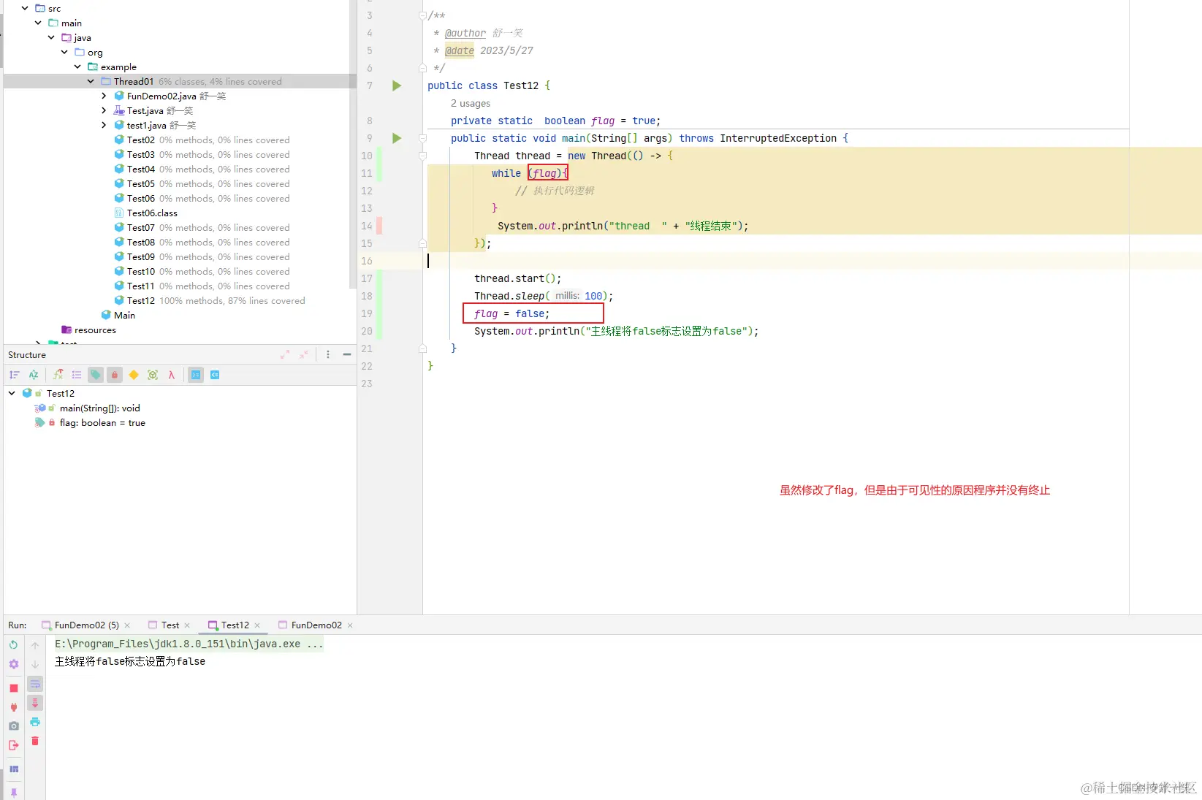Screen dimensions: 1202x800
Task: Close the Test run tab
Action: [x=187, y=625]
